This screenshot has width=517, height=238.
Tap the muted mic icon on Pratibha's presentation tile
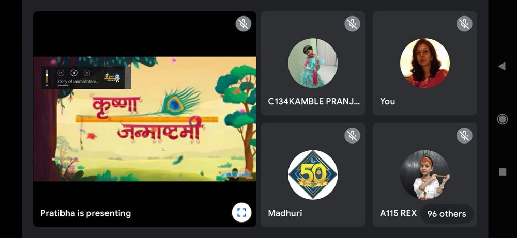click(x=244, y=24)
